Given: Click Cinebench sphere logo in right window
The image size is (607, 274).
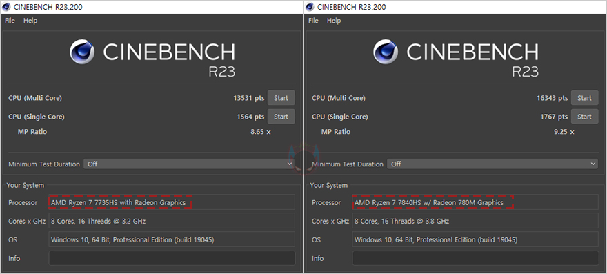Looking at the screenshot, I should [x=386, y=52].
